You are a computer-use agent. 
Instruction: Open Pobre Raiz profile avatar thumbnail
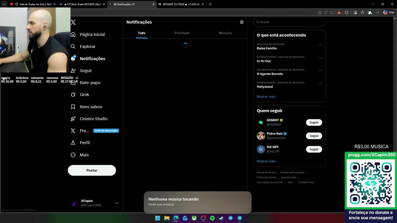pos(261,136)
